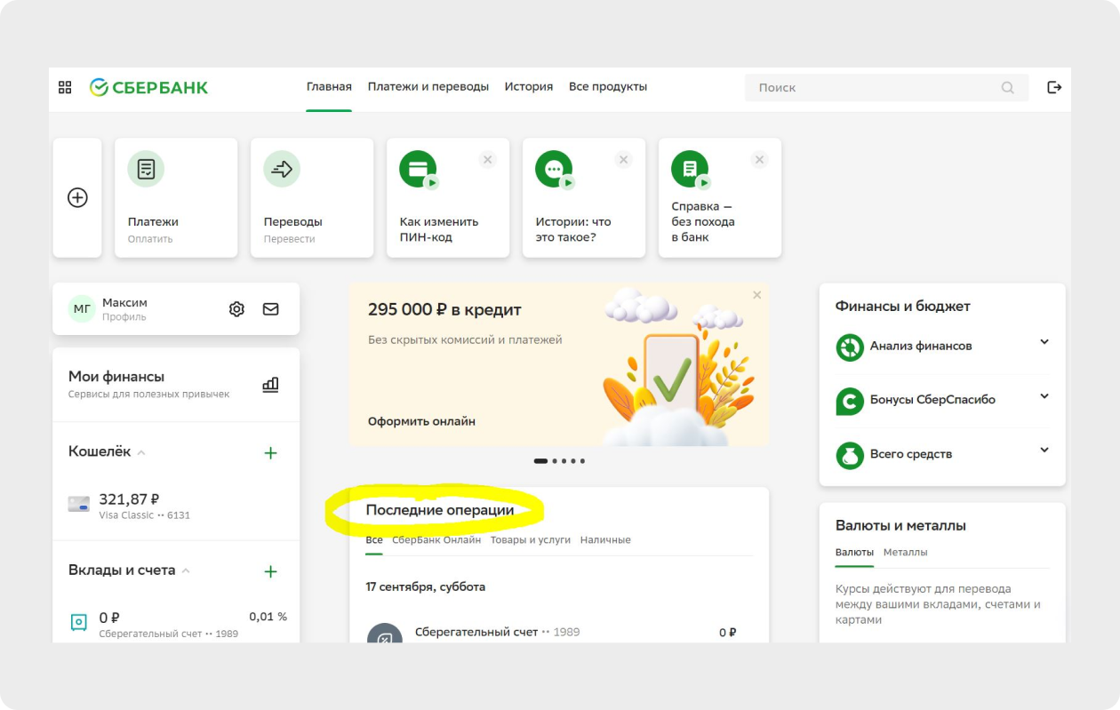Click the Всего средств money bag icon

click(850, 455)
